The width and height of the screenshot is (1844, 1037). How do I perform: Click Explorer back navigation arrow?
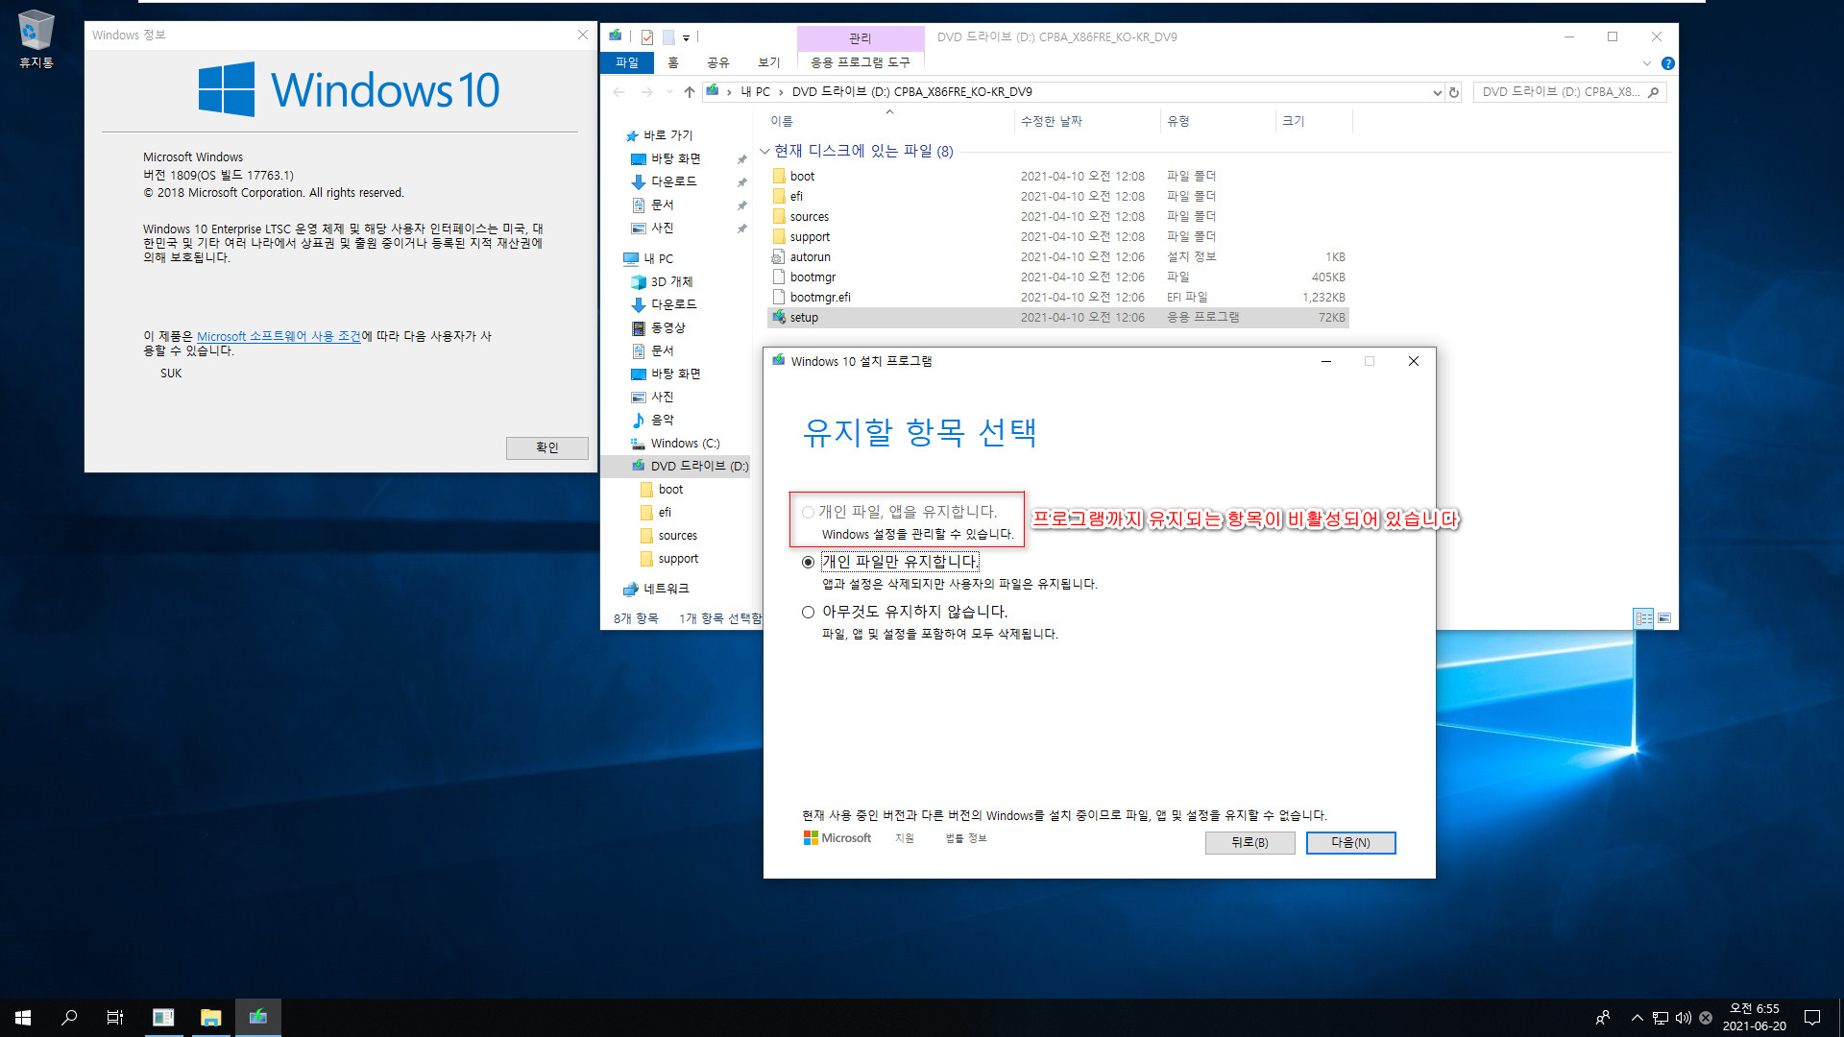point(619,92)
